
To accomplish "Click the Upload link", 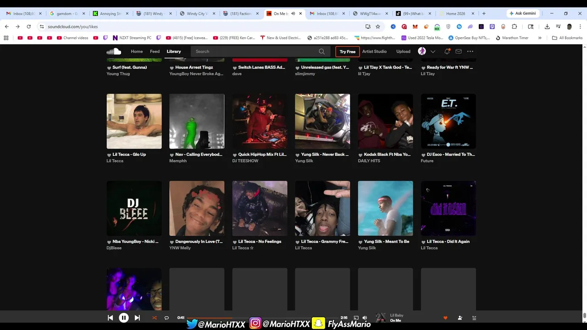I will (x=403, y=51).
